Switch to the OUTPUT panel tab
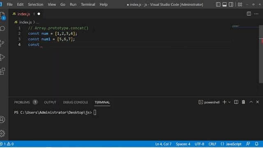Screen dimensions: 263x148 50,102
